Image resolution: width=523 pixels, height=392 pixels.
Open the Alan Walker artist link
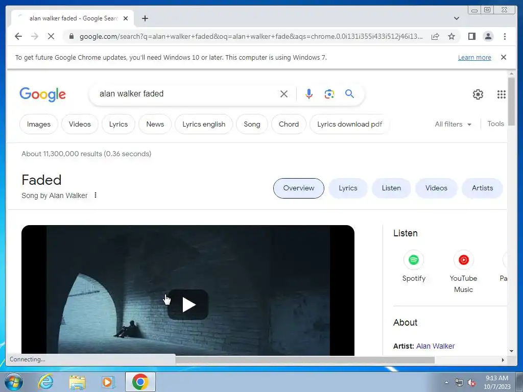[435, 346]
